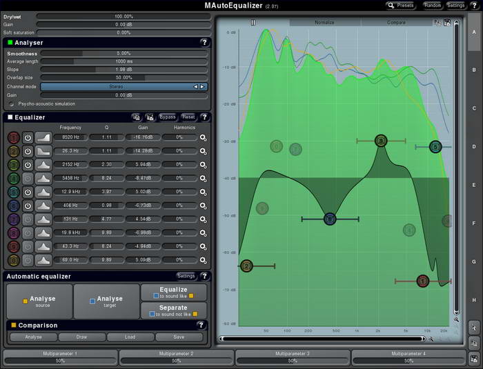Open band 3 advanced settings magnifier icon

click(203, 165)
